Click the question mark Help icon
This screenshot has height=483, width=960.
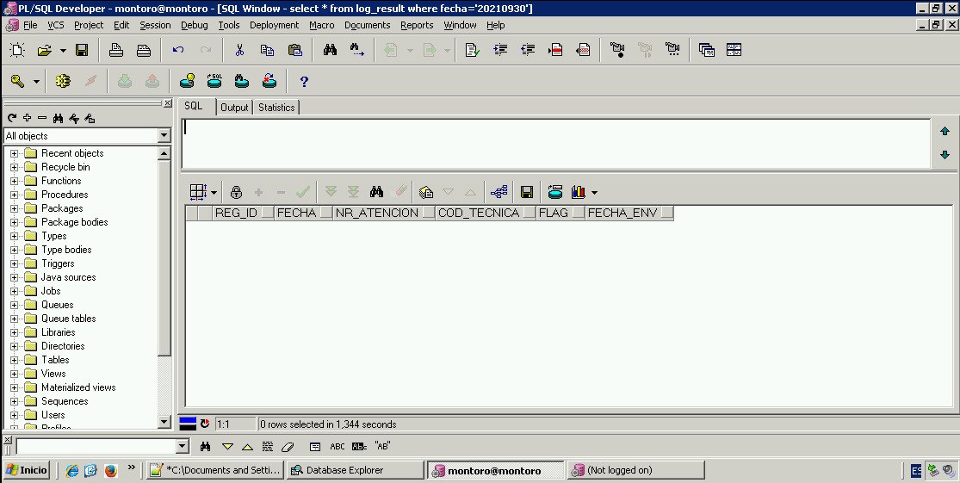point(303,81)
